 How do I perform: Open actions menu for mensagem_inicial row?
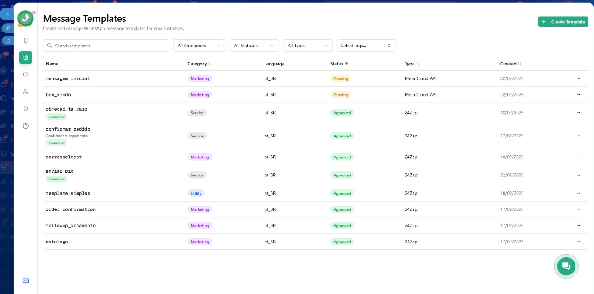[579, 78]
